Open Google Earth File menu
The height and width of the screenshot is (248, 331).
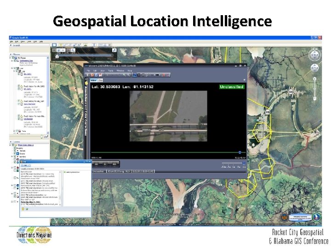coord(11,41)
